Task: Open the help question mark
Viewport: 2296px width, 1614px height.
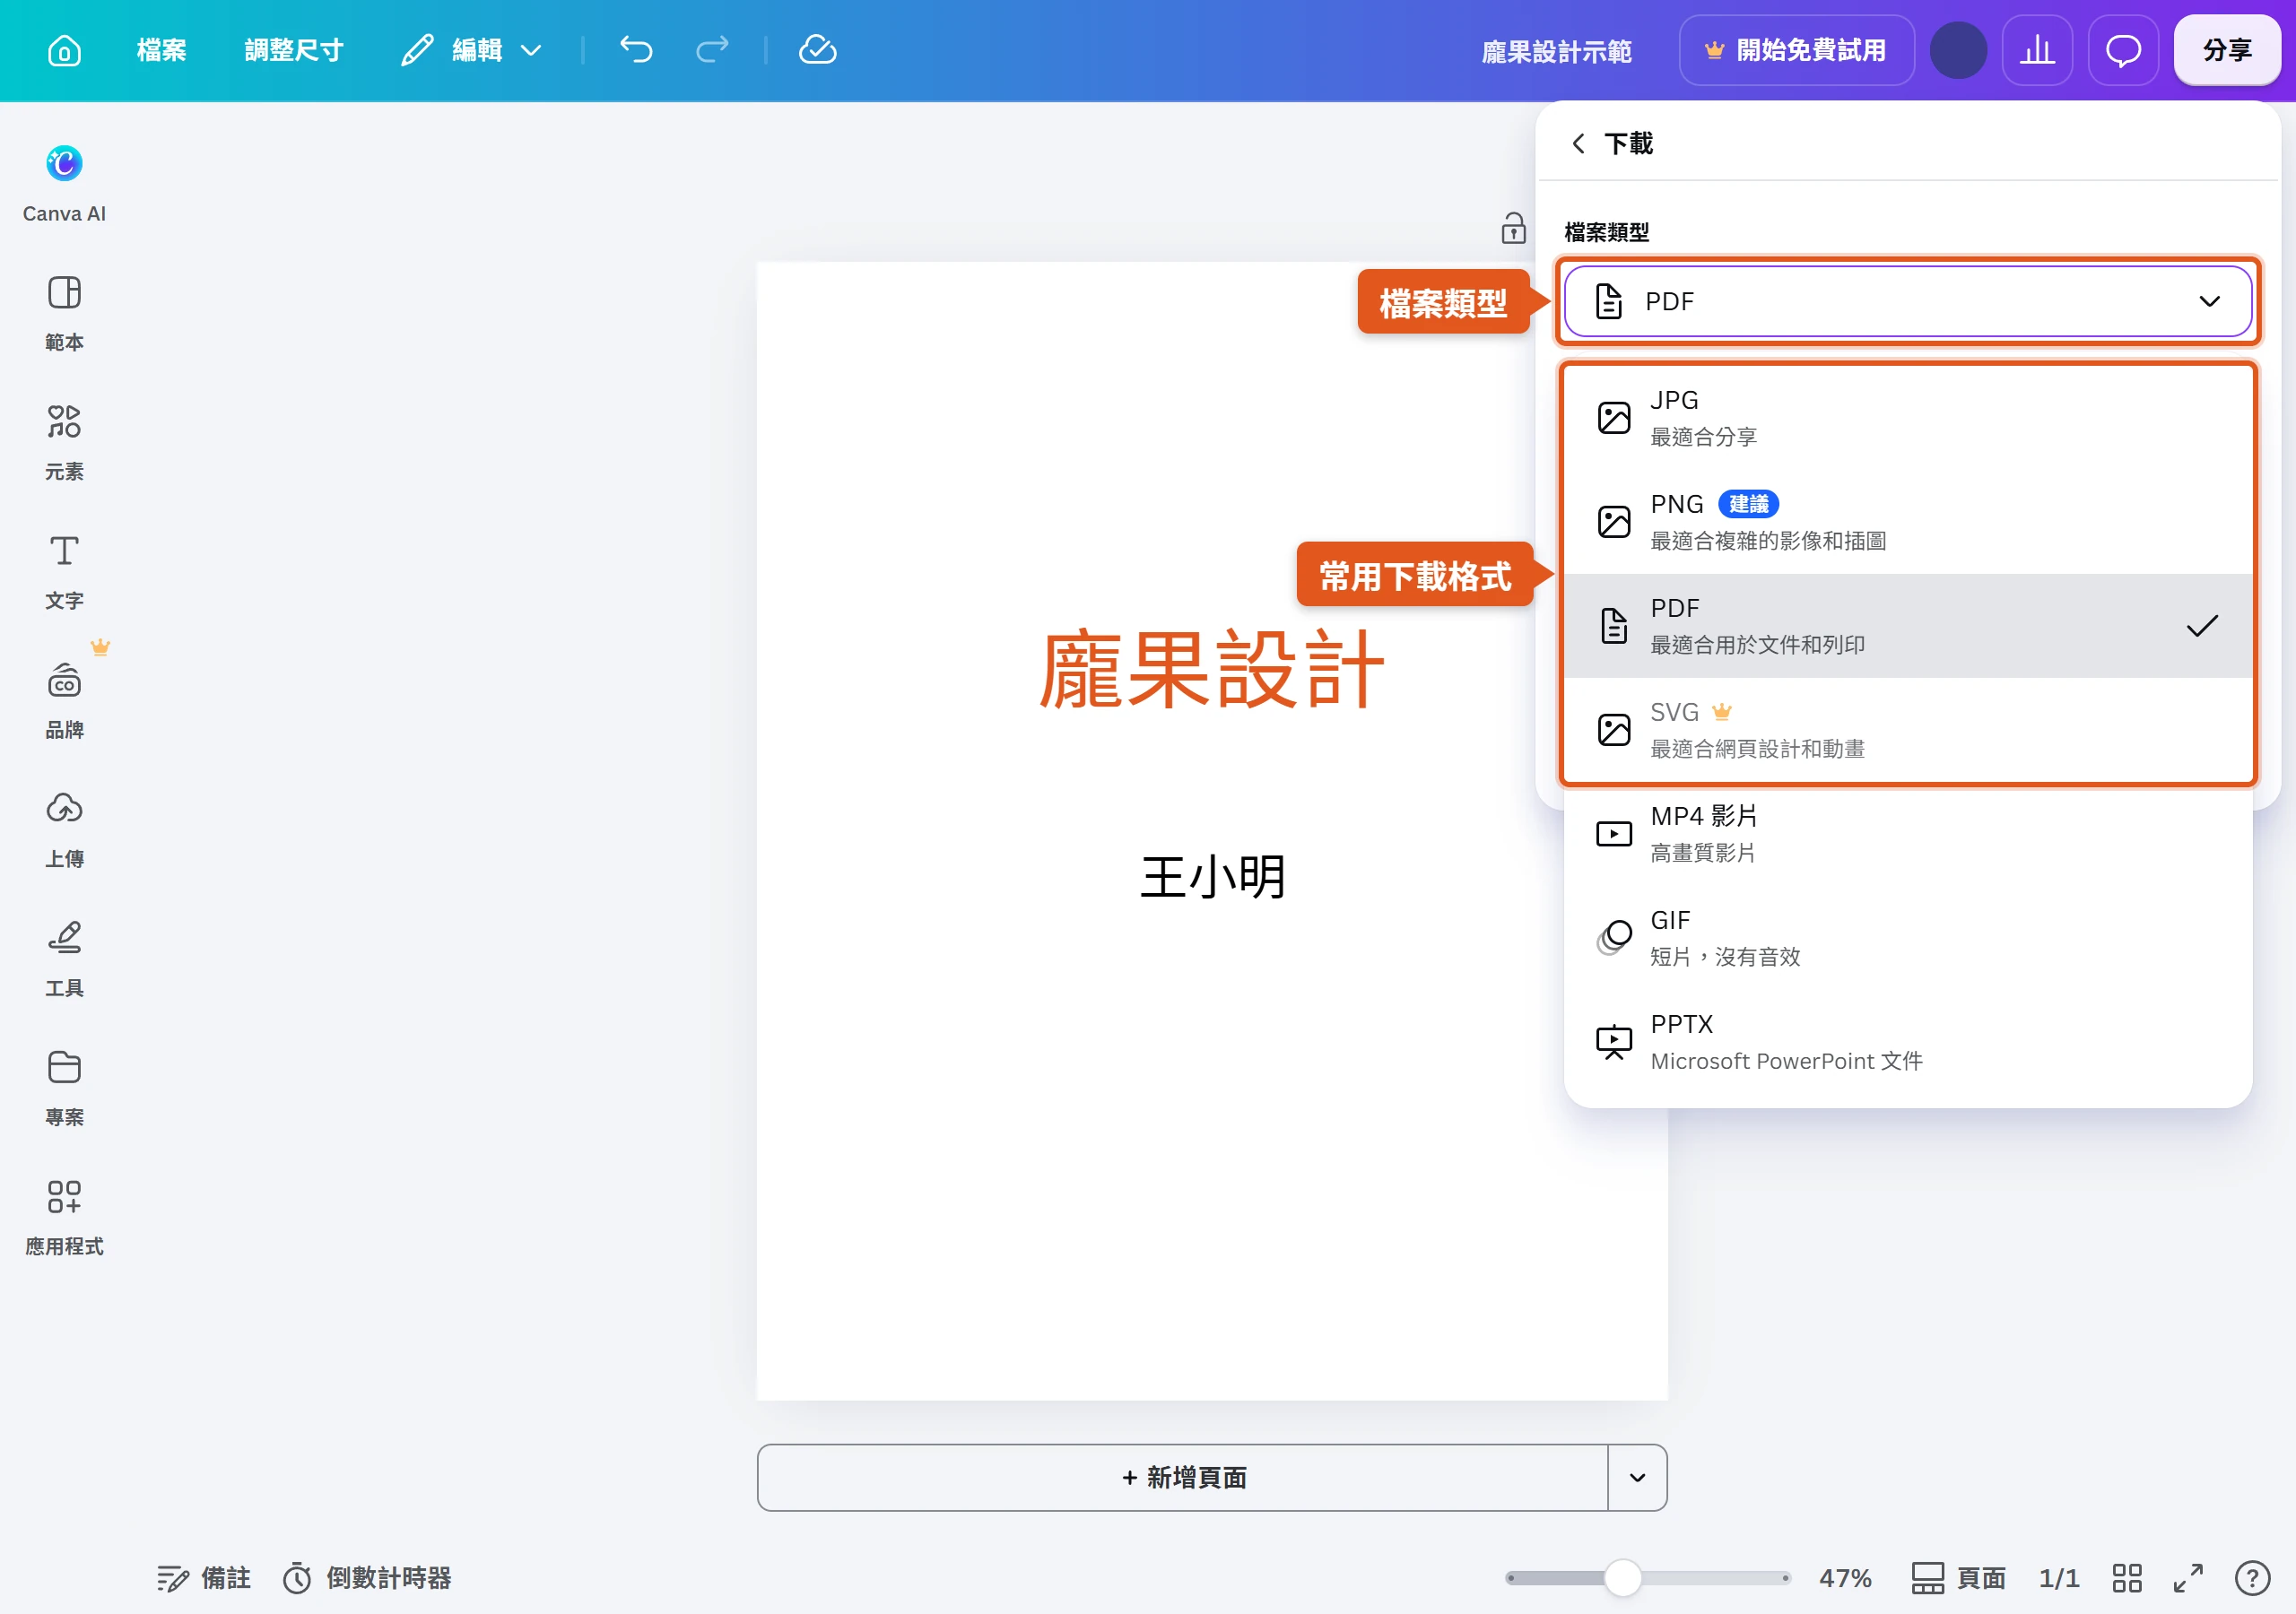Action: 2251,1578
